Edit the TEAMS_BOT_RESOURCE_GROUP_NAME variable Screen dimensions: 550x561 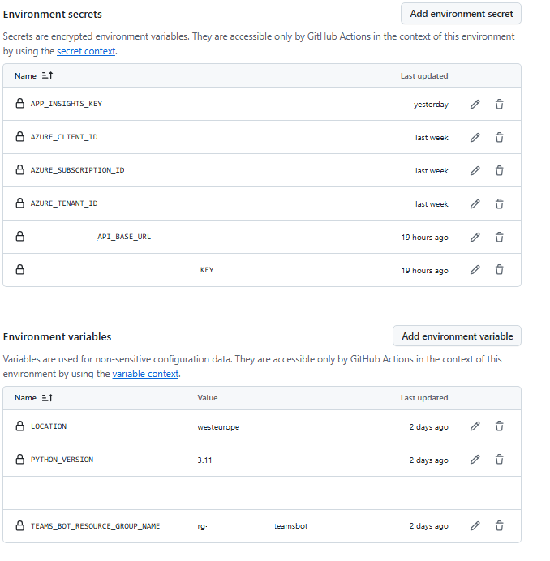[x=475, y=526]
